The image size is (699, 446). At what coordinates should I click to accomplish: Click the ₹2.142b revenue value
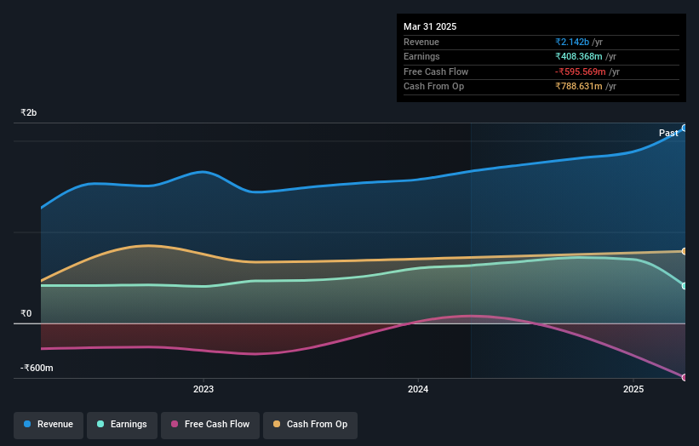pos(572,42)
